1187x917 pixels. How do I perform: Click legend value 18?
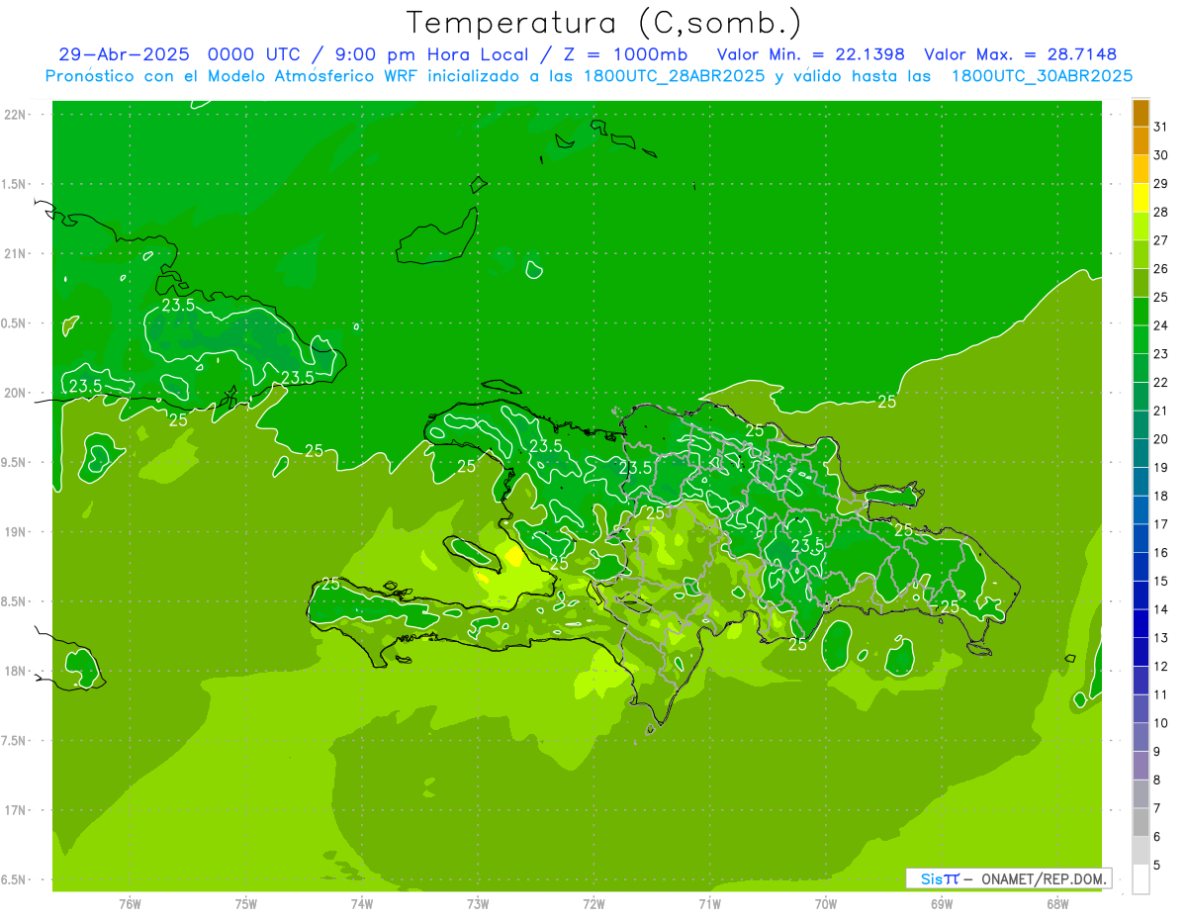click(1160, 497)
